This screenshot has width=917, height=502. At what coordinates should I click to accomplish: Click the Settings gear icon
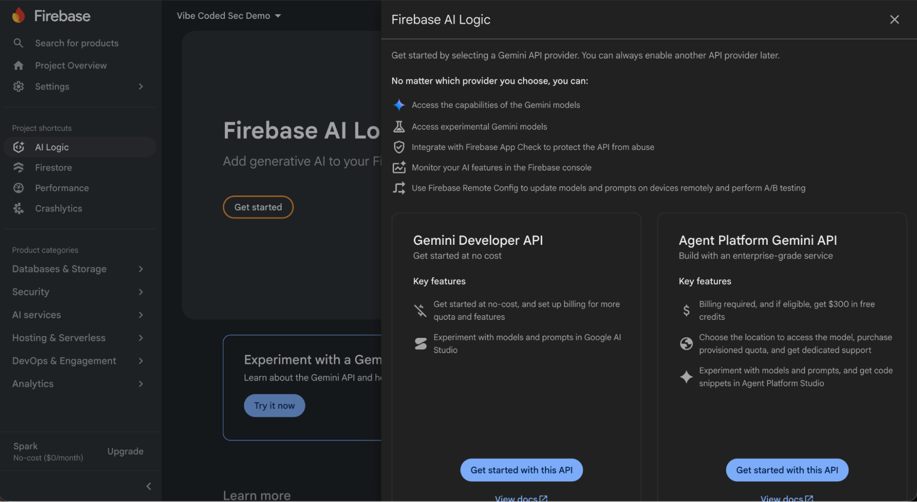(18, 87)
